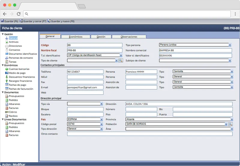Select the Direcciones icon in the sidebar
The width and height of the screenshot is (240, 166).
coord(7,46)
